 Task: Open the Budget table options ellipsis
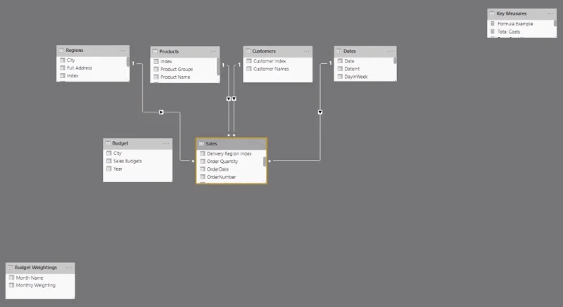click(166, 143)
